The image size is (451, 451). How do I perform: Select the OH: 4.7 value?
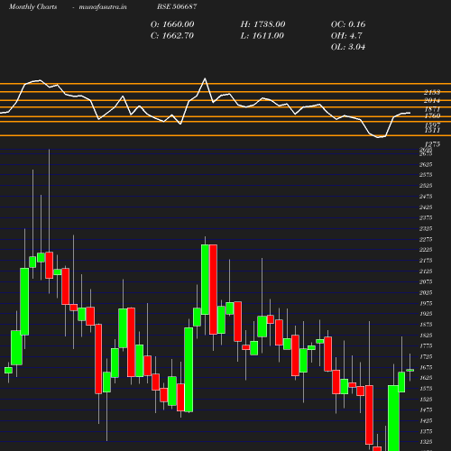[346, 36]
